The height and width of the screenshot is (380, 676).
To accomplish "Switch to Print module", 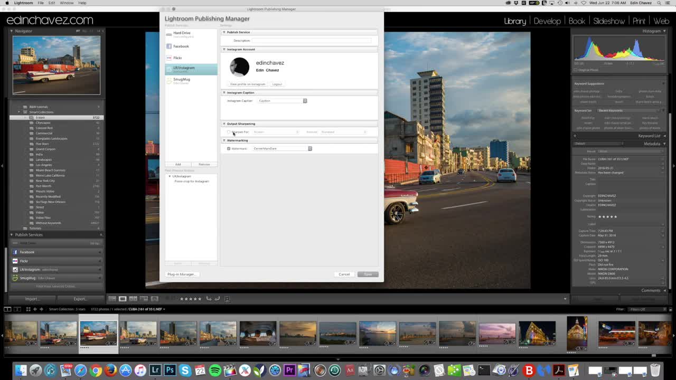I will point(639,21).
